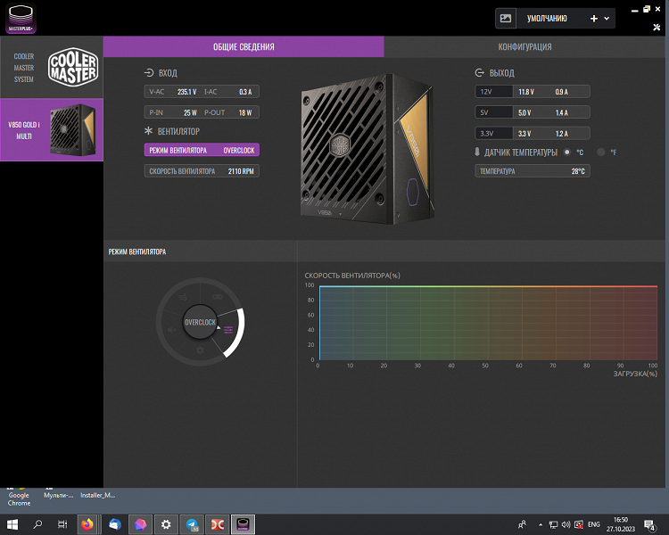
Task: Select the airflow fan mode icon
Action: [x=183, y=297]
